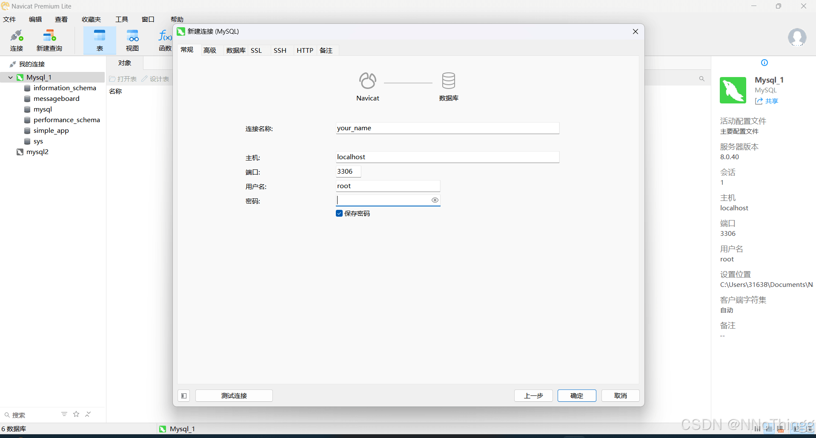Uncheck the save password checkbox
The height and width of the screenshot is (438, 816).
[339, 213]
